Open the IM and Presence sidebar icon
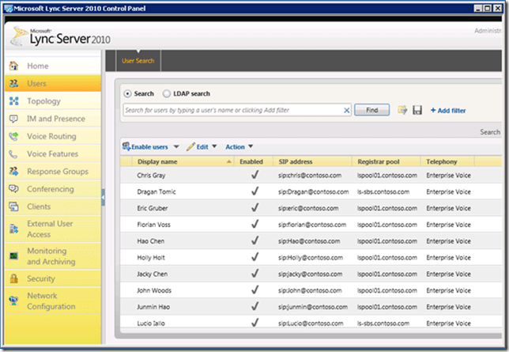The height and width of the screenshot is (352, 509). point(13,119)
